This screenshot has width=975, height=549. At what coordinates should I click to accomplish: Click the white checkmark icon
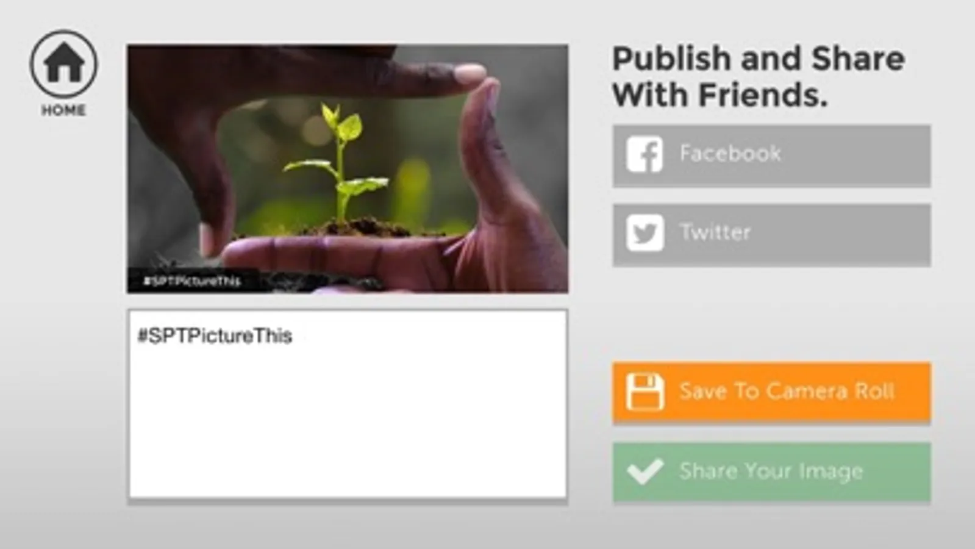tap(645, 471)
